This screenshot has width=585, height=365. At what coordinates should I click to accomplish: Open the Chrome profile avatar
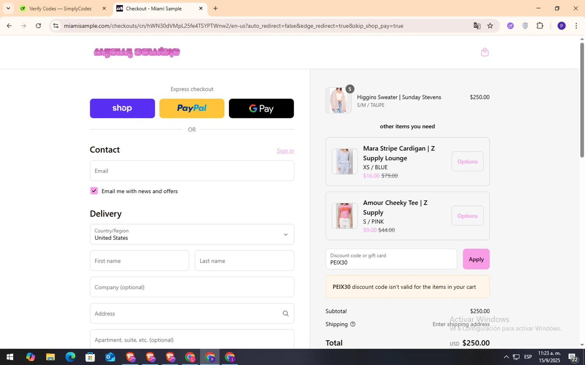click(562, 26)
